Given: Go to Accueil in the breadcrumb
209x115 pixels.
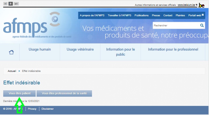Looking at the screenshot, I should (x=12, y=71).
